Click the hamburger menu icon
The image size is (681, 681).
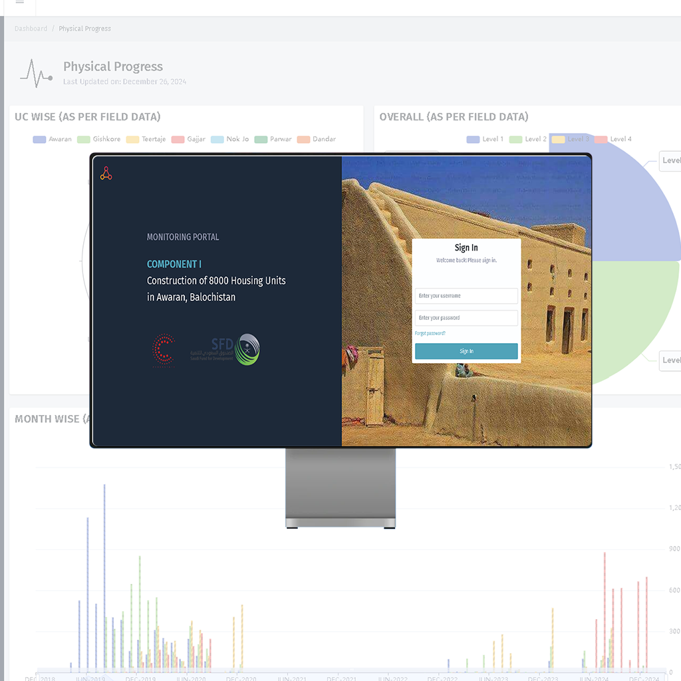tap(20, 3)
